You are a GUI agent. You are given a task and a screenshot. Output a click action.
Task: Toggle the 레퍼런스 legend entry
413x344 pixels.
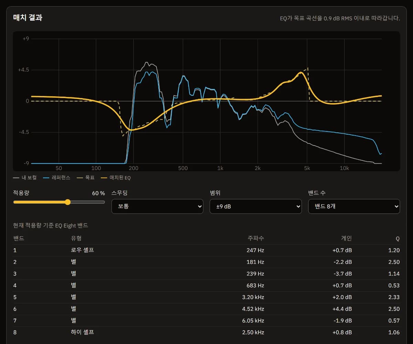57,178
